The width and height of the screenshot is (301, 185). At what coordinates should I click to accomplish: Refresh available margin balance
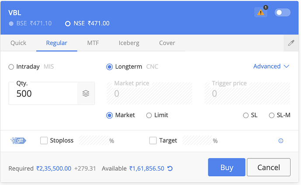(170, 168)
